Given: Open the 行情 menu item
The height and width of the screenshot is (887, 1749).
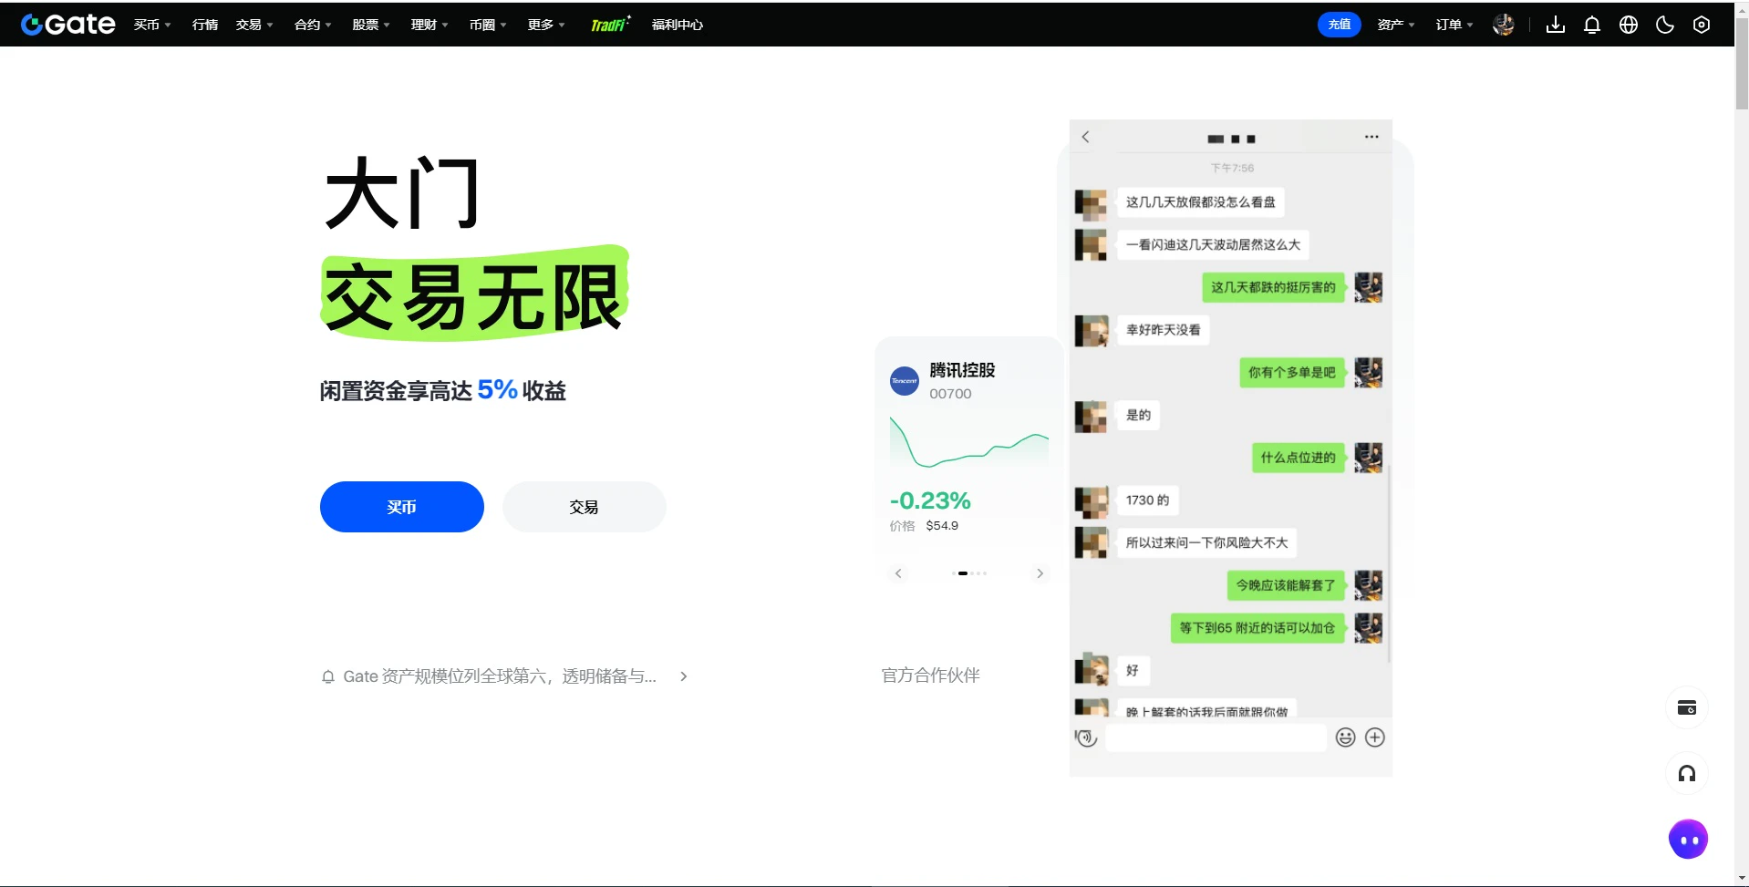Looking at the screenshot, I should (205, 25).
